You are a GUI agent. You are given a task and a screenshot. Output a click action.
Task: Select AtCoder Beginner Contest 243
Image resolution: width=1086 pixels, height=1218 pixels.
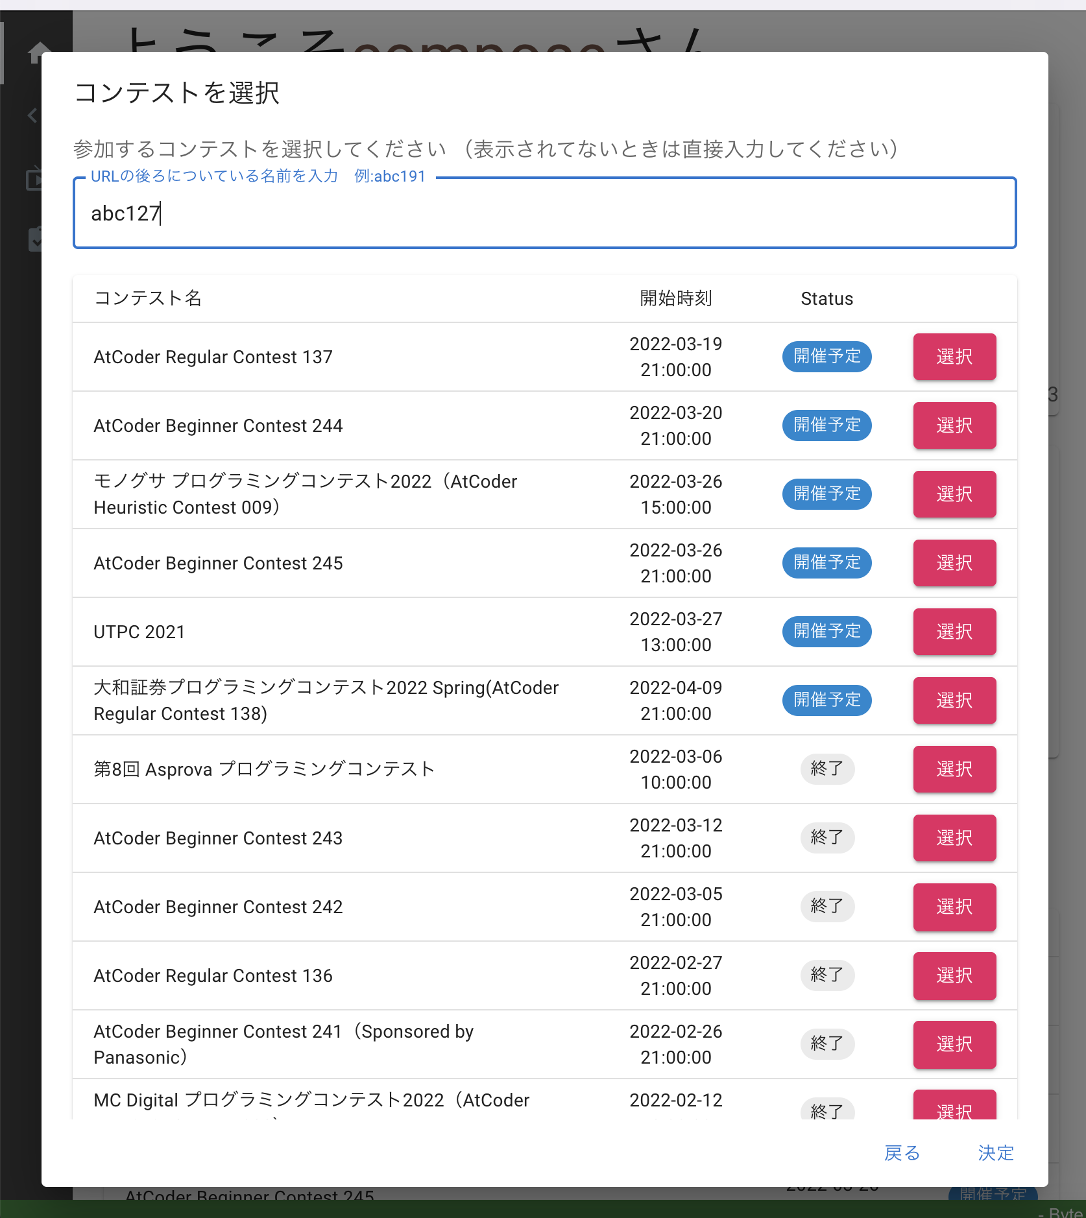[954, 838]
